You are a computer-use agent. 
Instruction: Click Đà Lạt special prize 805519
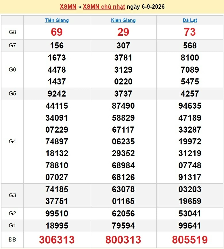190,239
